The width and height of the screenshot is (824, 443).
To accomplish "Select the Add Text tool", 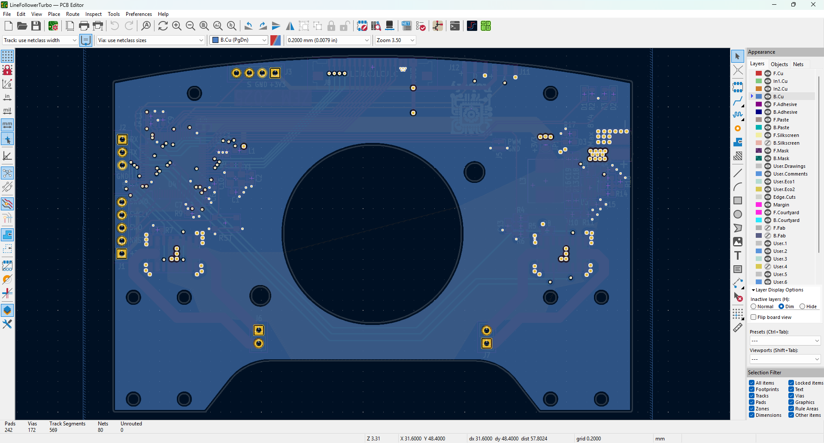I will [738, 255].
